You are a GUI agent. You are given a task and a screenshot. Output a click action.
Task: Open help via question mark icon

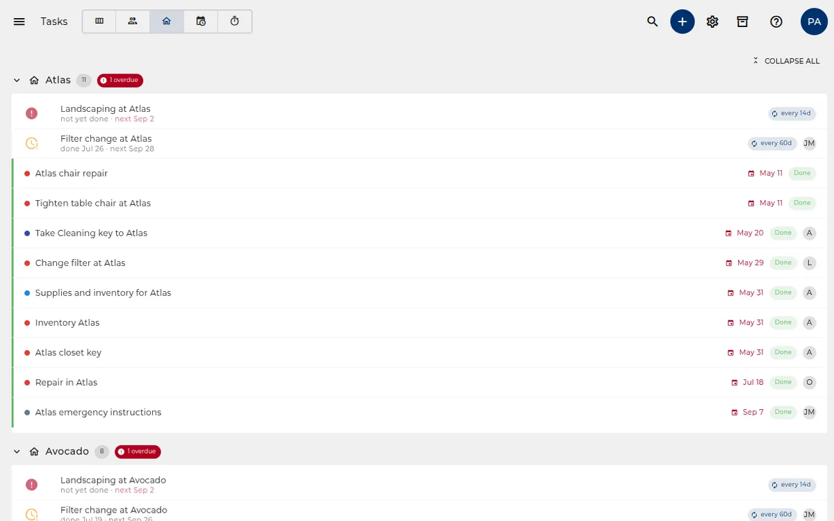point(776,22)
